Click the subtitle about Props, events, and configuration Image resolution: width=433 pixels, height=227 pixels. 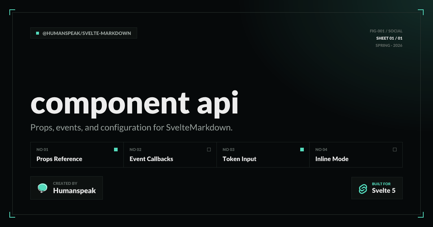click(131, 128)
